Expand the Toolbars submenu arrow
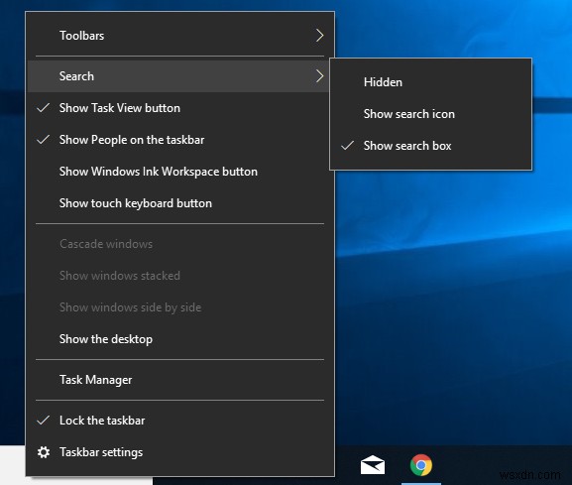Screen dimensions: 572x485 pos(319,36)
